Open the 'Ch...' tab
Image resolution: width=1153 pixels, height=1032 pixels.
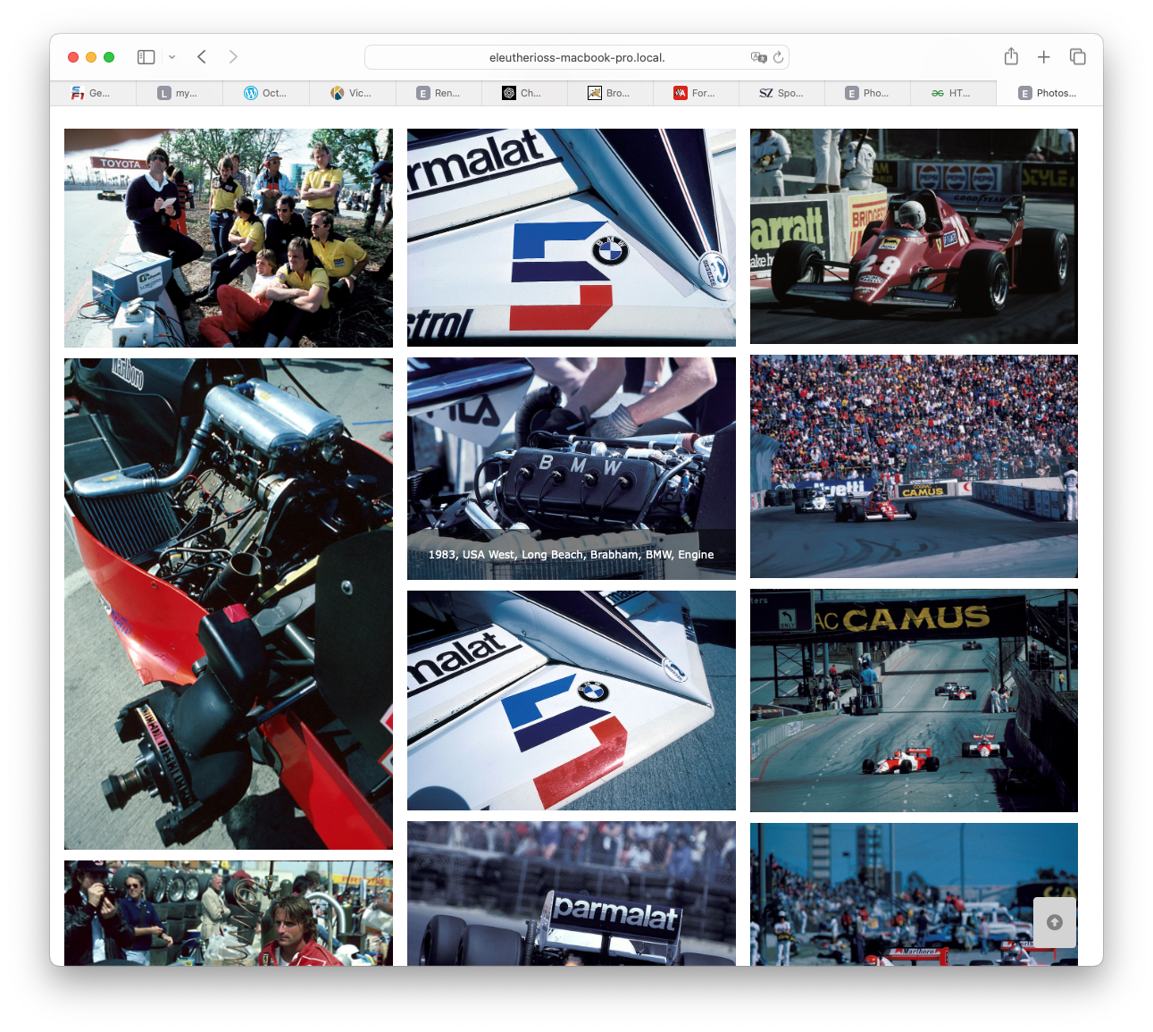coord(522,93)
